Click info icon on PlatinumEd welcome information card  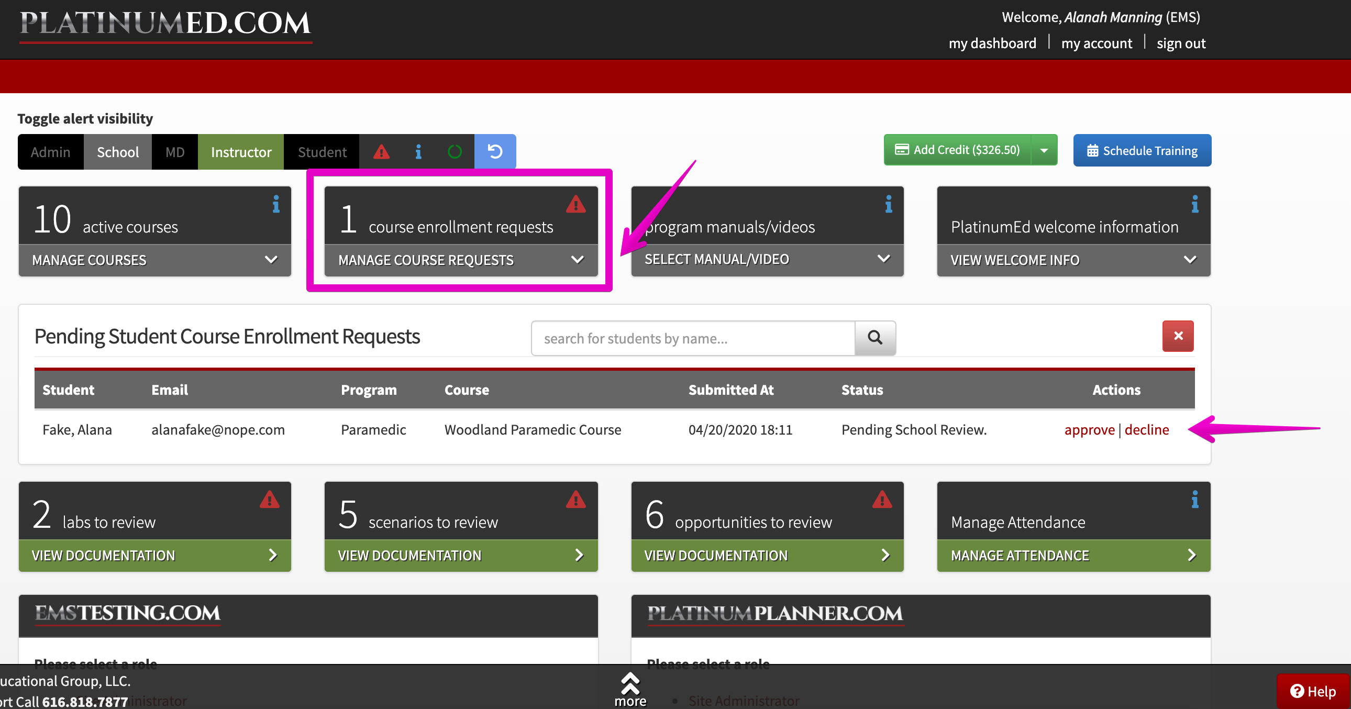1195,204
